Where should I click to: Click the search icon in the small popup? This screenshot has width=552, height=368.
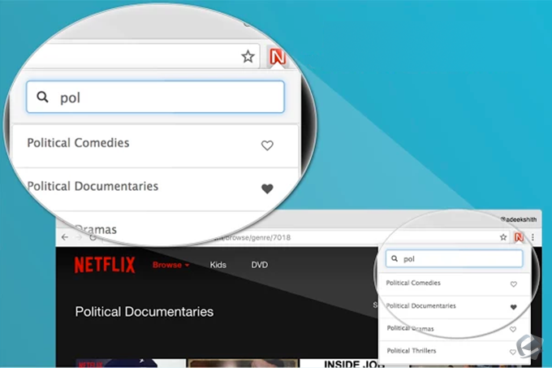point(395,259)
